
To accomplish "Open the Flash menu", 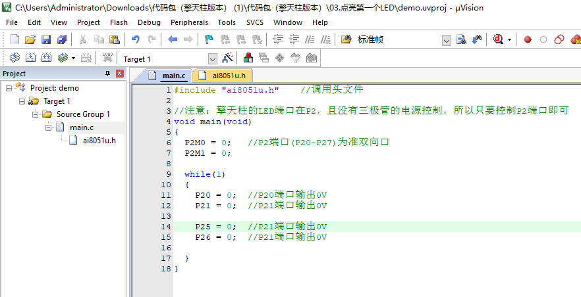I will click(119, 22).
